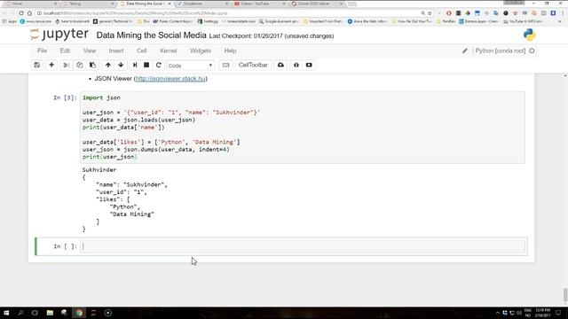This screenshot has height=319, width=568.
Task: Click the Python logo in the header
Action: click(x=529, y=35)
